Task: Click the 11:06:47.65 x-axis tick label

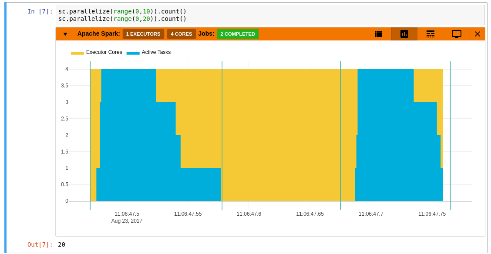Action: [310, 214]
